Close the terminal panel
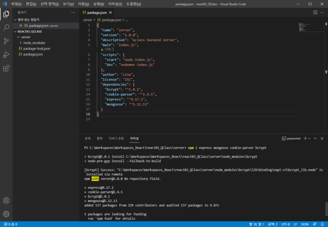 [322, 138]
